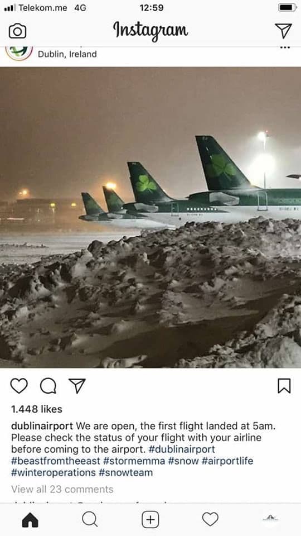Tap the dublinairport profile avatar
Image resolution: width=301 pixels, height=536 pixels.
tap(19, 52)
